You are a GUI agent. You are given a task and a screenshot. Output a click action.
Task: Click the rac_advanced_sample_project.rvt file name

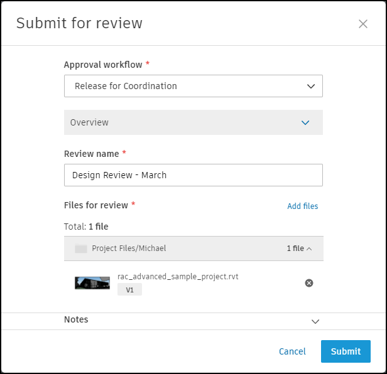178,277
